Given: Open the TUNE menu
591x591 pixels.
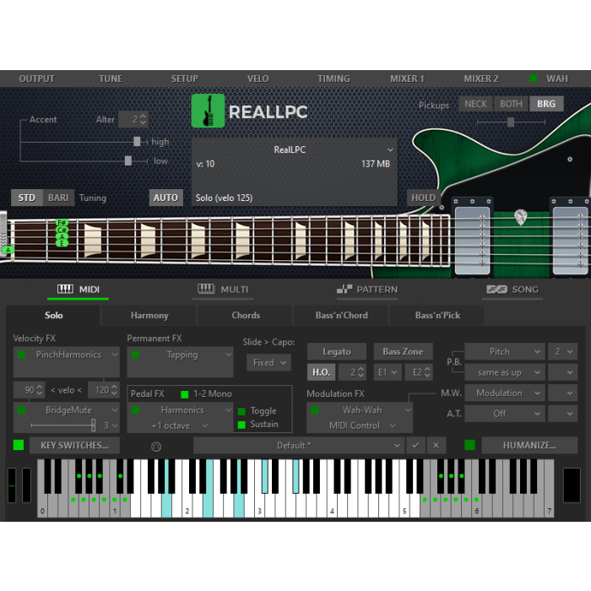Looking at the screenshot, I should [x=111, y=79].
